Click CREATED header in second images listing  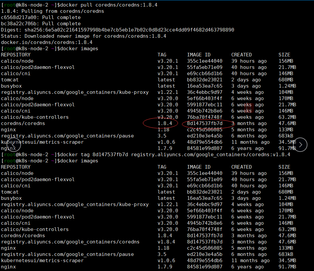[241, 167]
